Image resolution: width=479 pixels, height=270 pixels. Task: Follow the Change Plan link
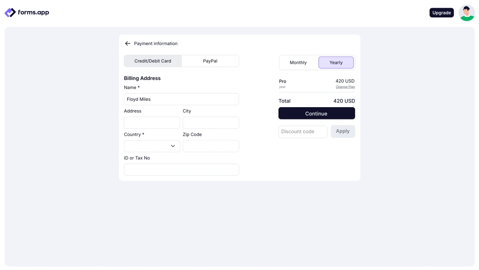coord(345,87)
